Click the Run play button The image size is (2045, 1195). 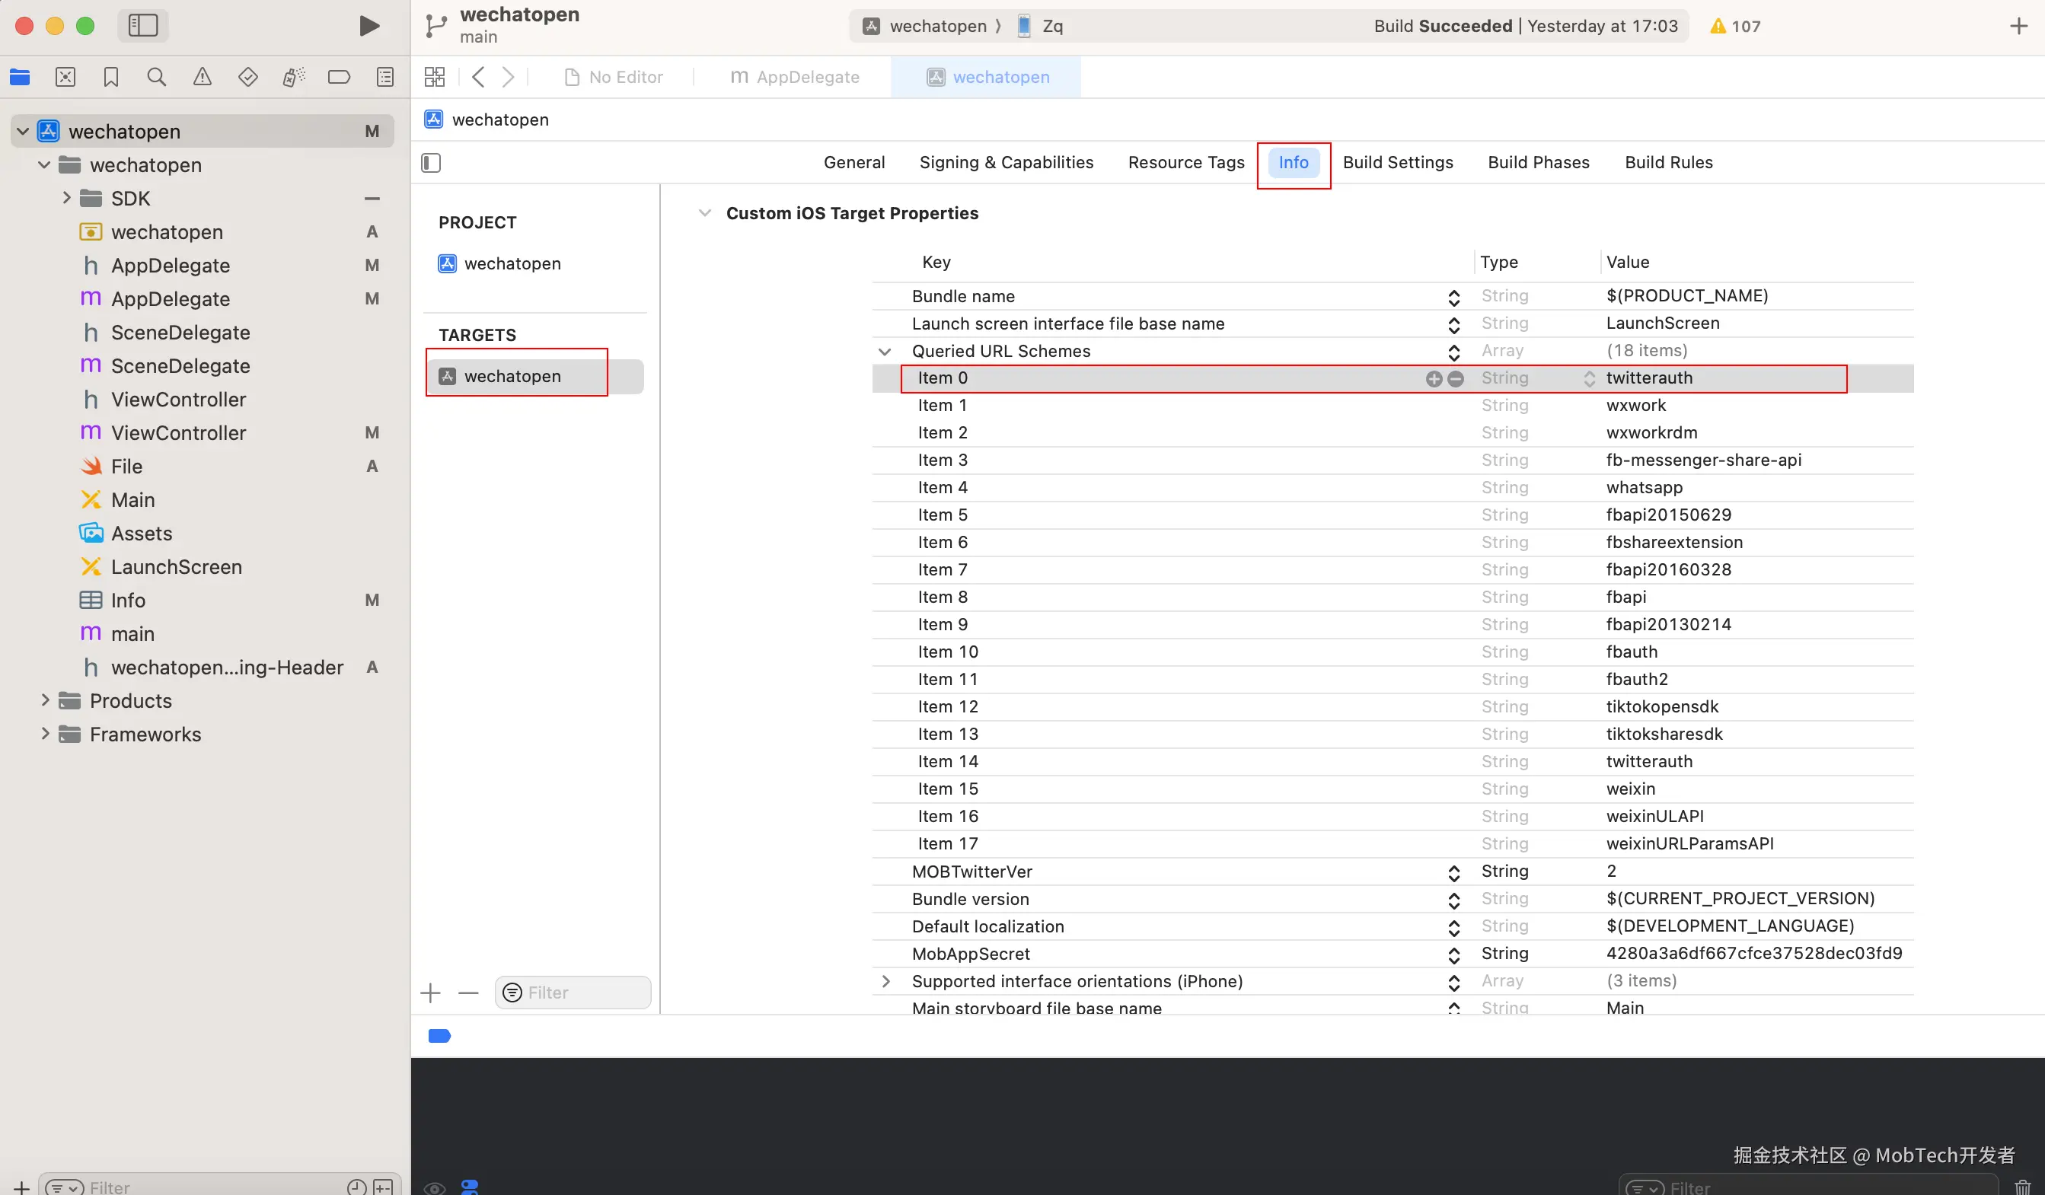[x=369, y=26]
